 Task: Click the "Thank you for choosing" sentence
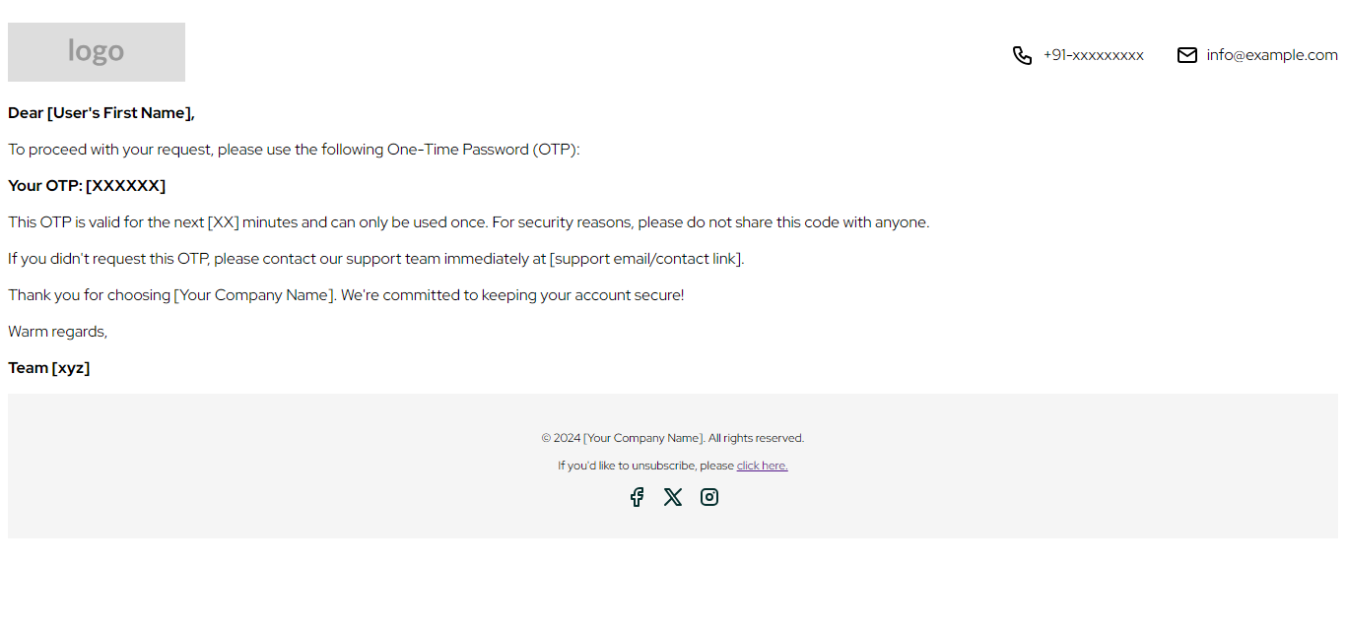coord(345,295)
